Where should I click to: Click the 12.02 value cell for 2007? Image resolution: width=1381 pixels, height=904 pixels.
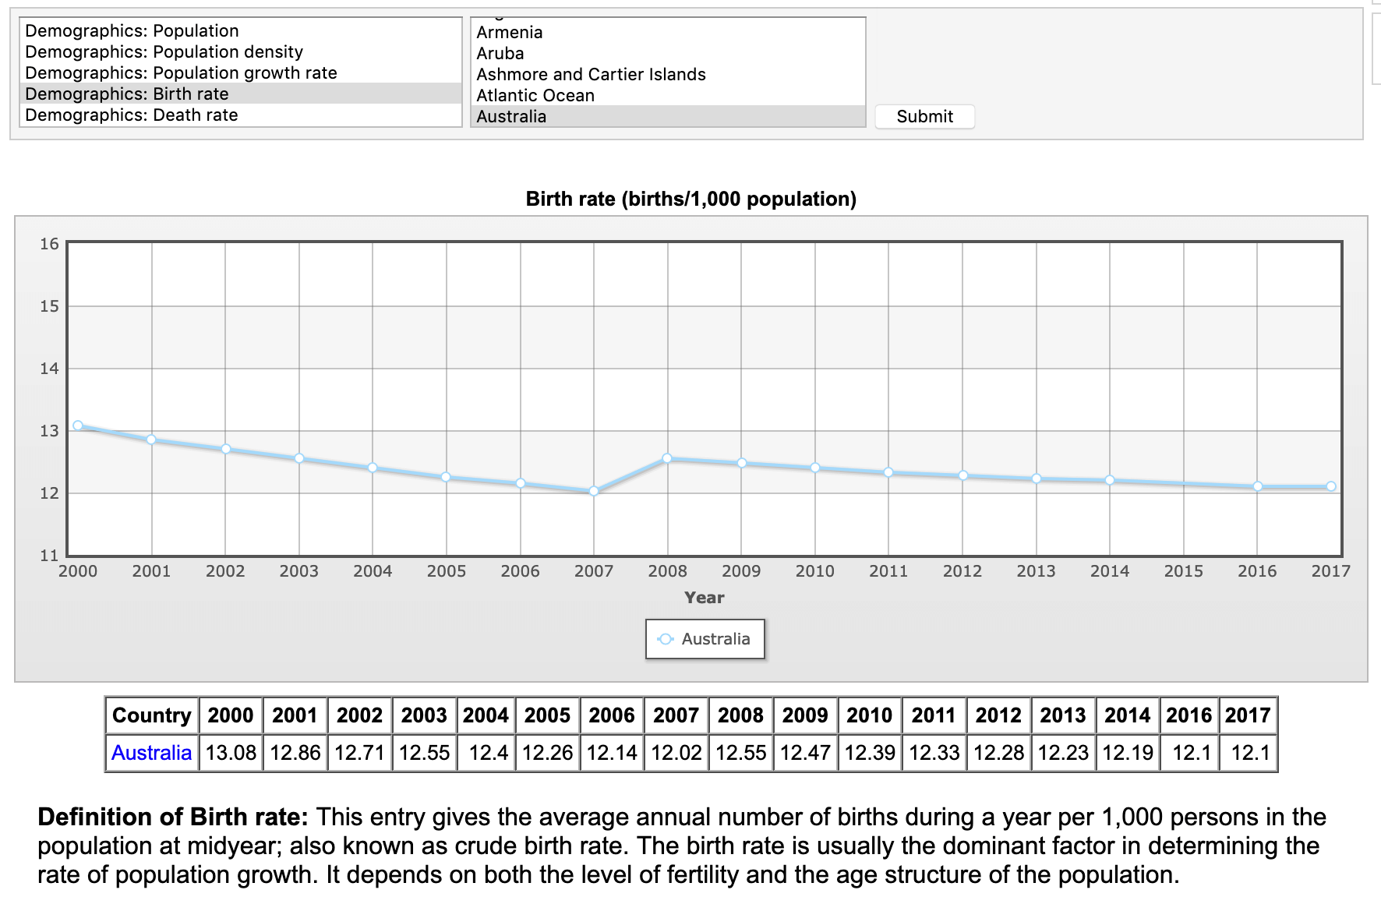point(676,752)
